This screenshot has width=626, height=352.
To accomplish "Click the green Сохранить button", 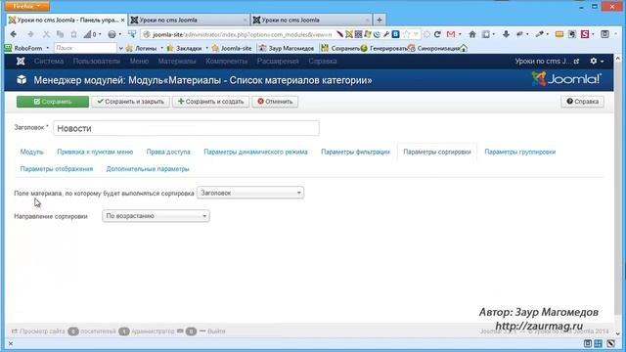I will coord(53,102).
